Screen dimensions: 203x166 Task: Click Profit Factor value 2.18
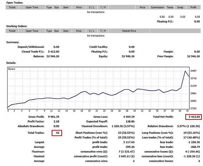[x=57, y=121]
